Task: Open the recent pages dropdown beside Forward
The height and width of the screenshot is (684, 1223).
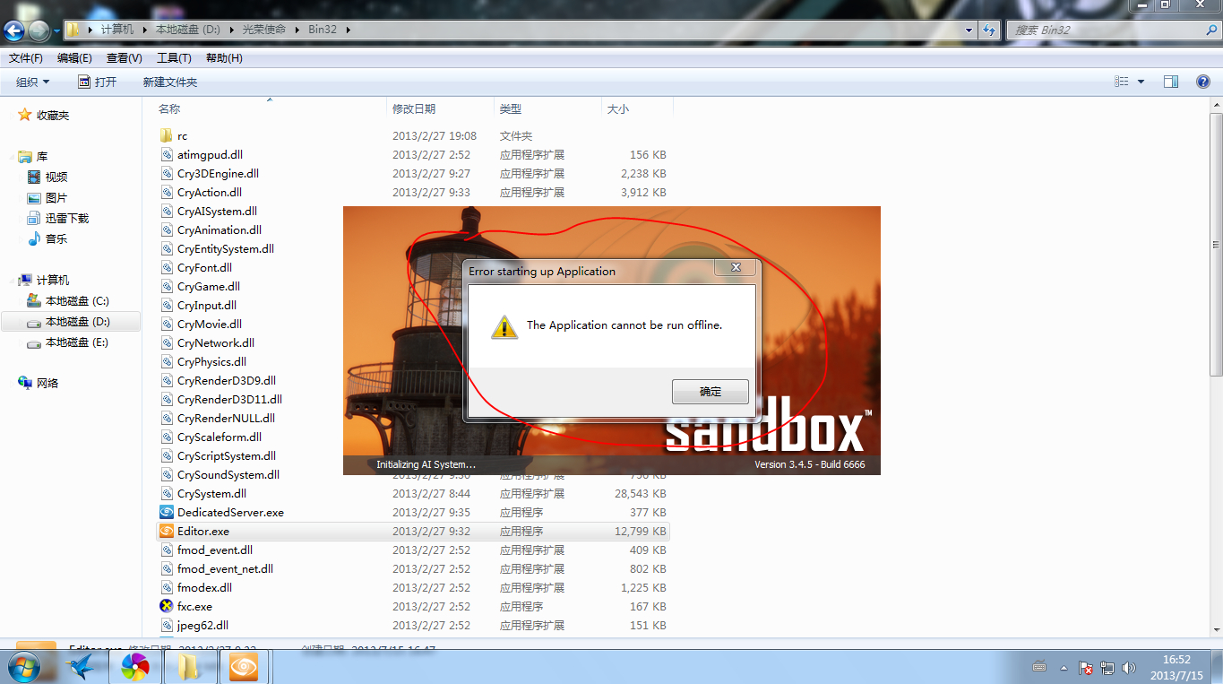Action: (x=56, y=30)
